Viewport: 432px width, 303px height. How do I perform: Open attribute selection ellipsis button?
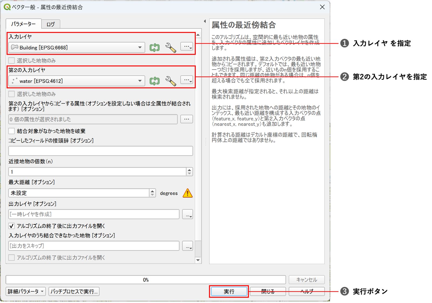tap(187, 119)
